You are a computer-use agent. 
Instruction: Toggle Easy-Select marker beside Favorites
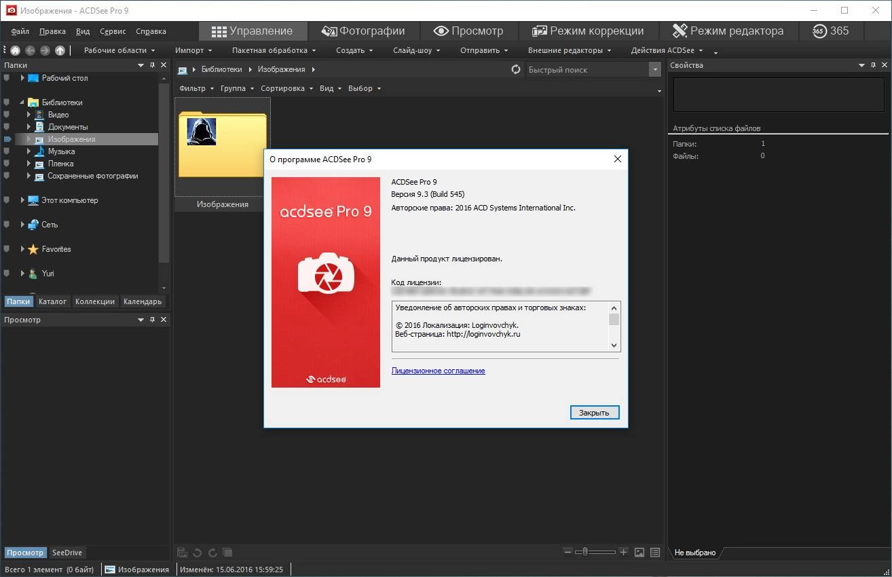7,249
